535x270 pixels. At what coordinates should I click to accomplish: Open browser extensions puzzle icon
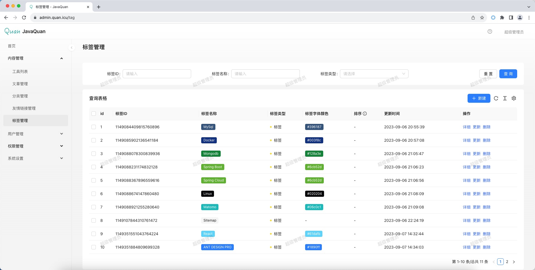502,18
